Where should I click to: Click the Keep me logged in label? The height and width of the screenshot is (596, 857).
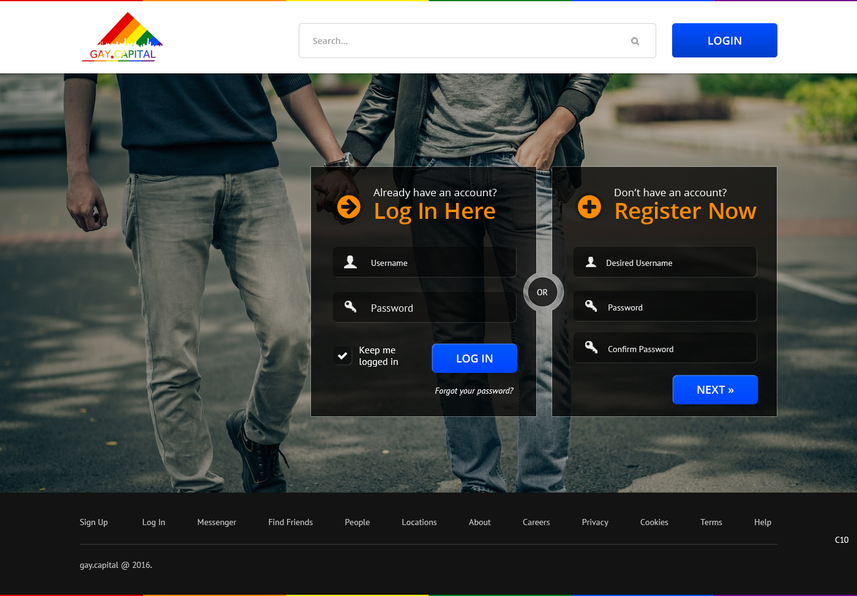pyautogui.click(x=378, y=356)
